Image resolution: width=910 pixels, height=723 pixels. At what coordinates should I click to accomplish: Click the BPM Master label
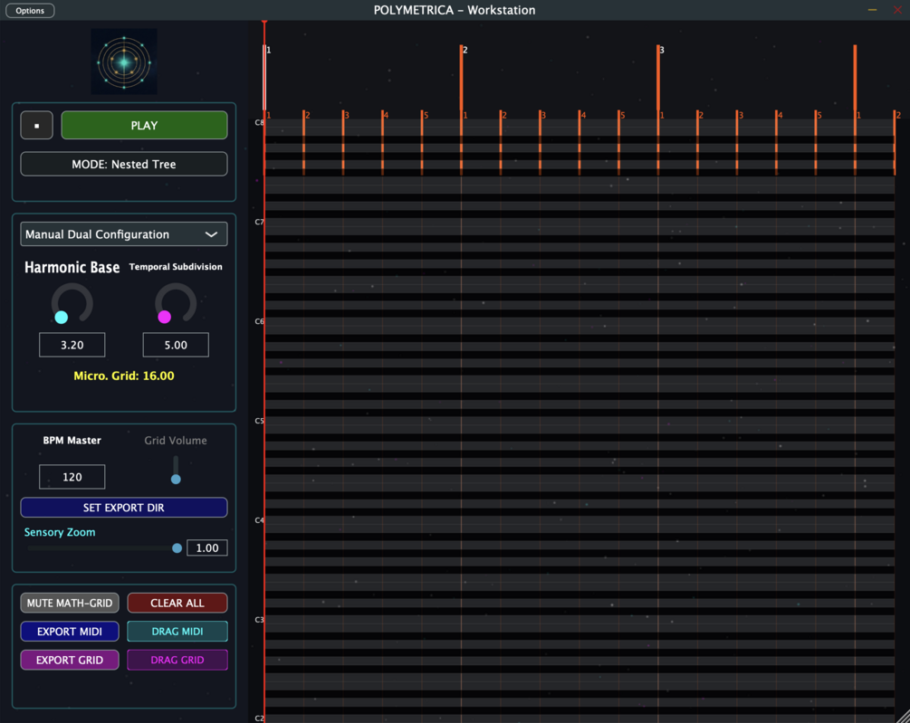point(72,441)
